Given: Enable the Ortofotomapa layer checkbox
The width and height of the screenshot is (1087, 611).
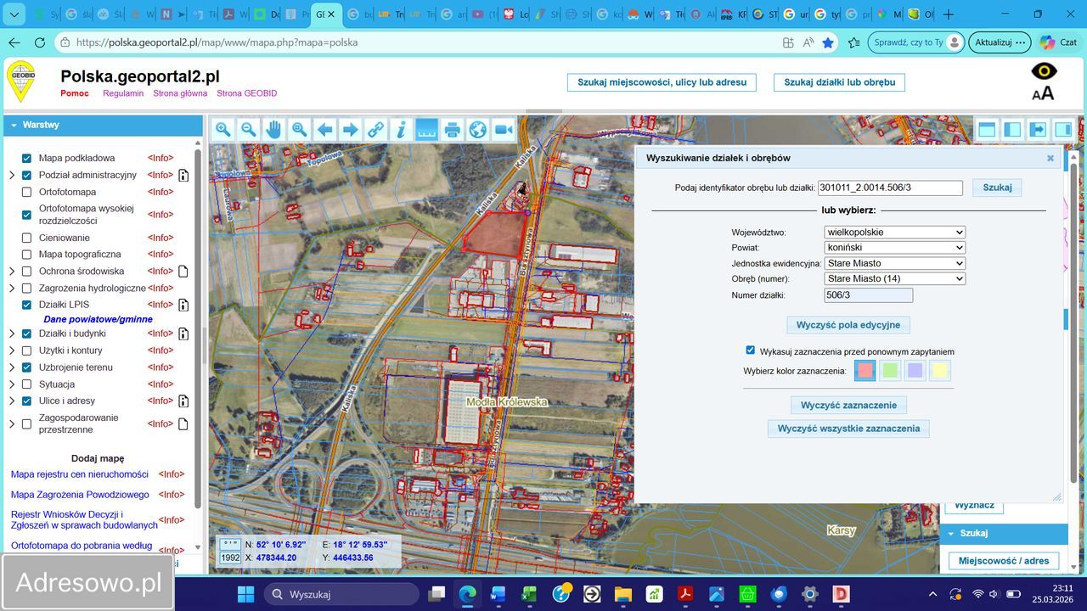Looking at the screenshot, I should coord(27,192).
